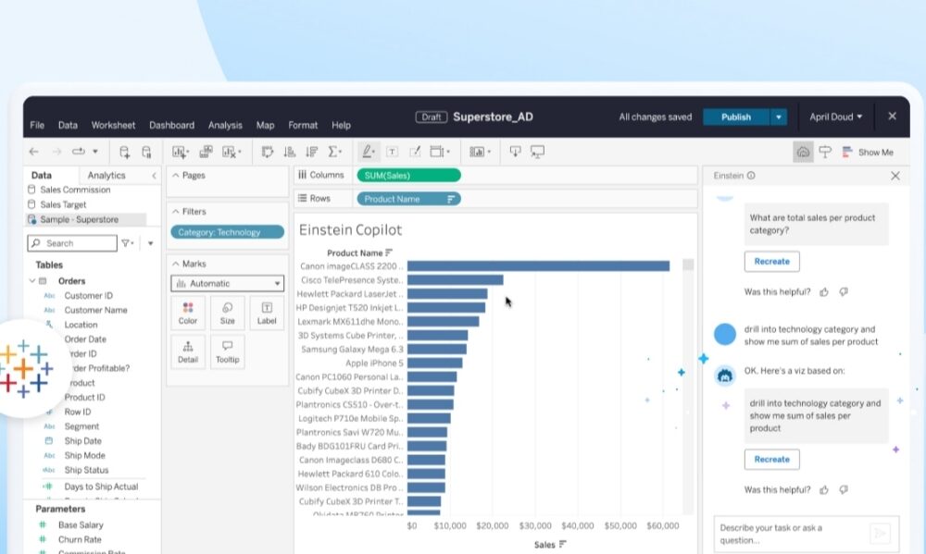This screenshot has width=926, height=554.
Task: Collapse the Pages shelf
Action: (x=175, y=175)
